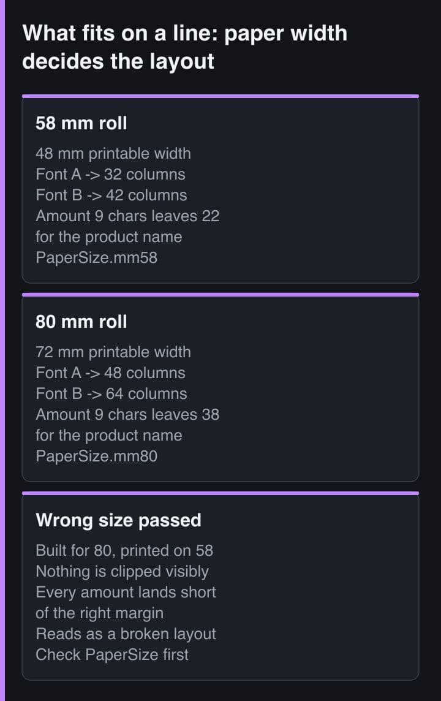The height and width of the screenshot is (701, 441).
Task: Click the Font B 64 columns text
Action: pos(111,393)
